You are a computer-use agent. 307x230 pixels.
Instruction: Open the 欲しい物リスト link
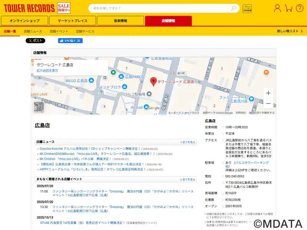[290, 31]
